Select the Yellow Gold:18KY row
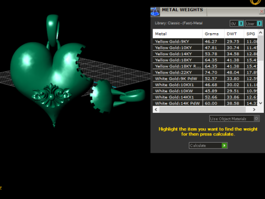Image resolution: width=265 pixels, height=199 pixels. (205, 60)
